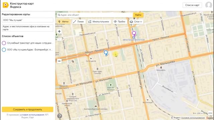Click the Музей В.С. Высоцкого icon

(64, 83)
